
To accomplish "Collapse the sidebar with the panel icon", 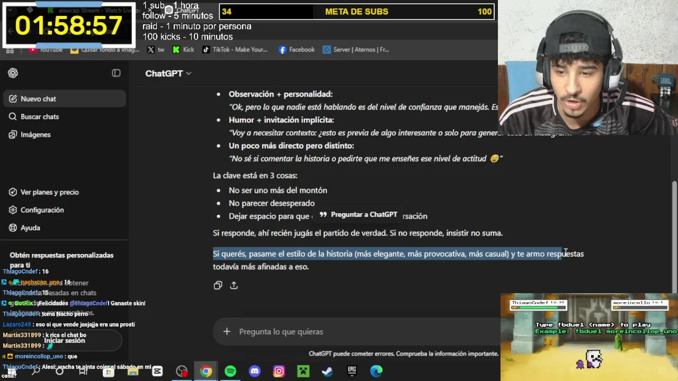I will pyautogui.click(x=116, y=73).
